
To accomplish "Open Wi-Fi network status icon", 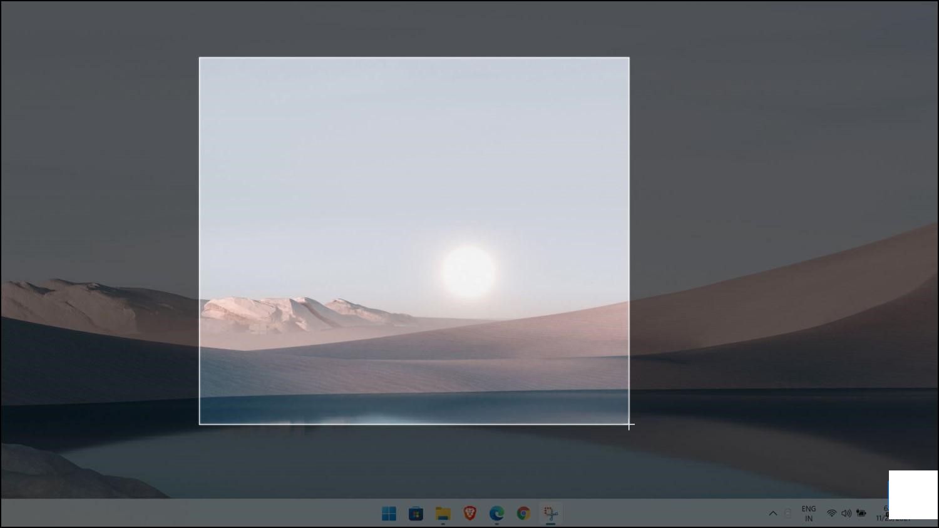I will point(831,513).
